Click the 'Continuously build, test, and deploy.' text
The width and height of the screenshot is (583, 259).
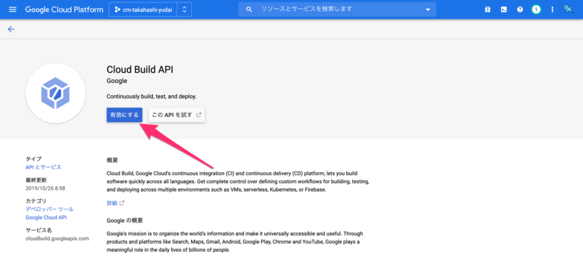pyautogui.click(x=151, y=96)
